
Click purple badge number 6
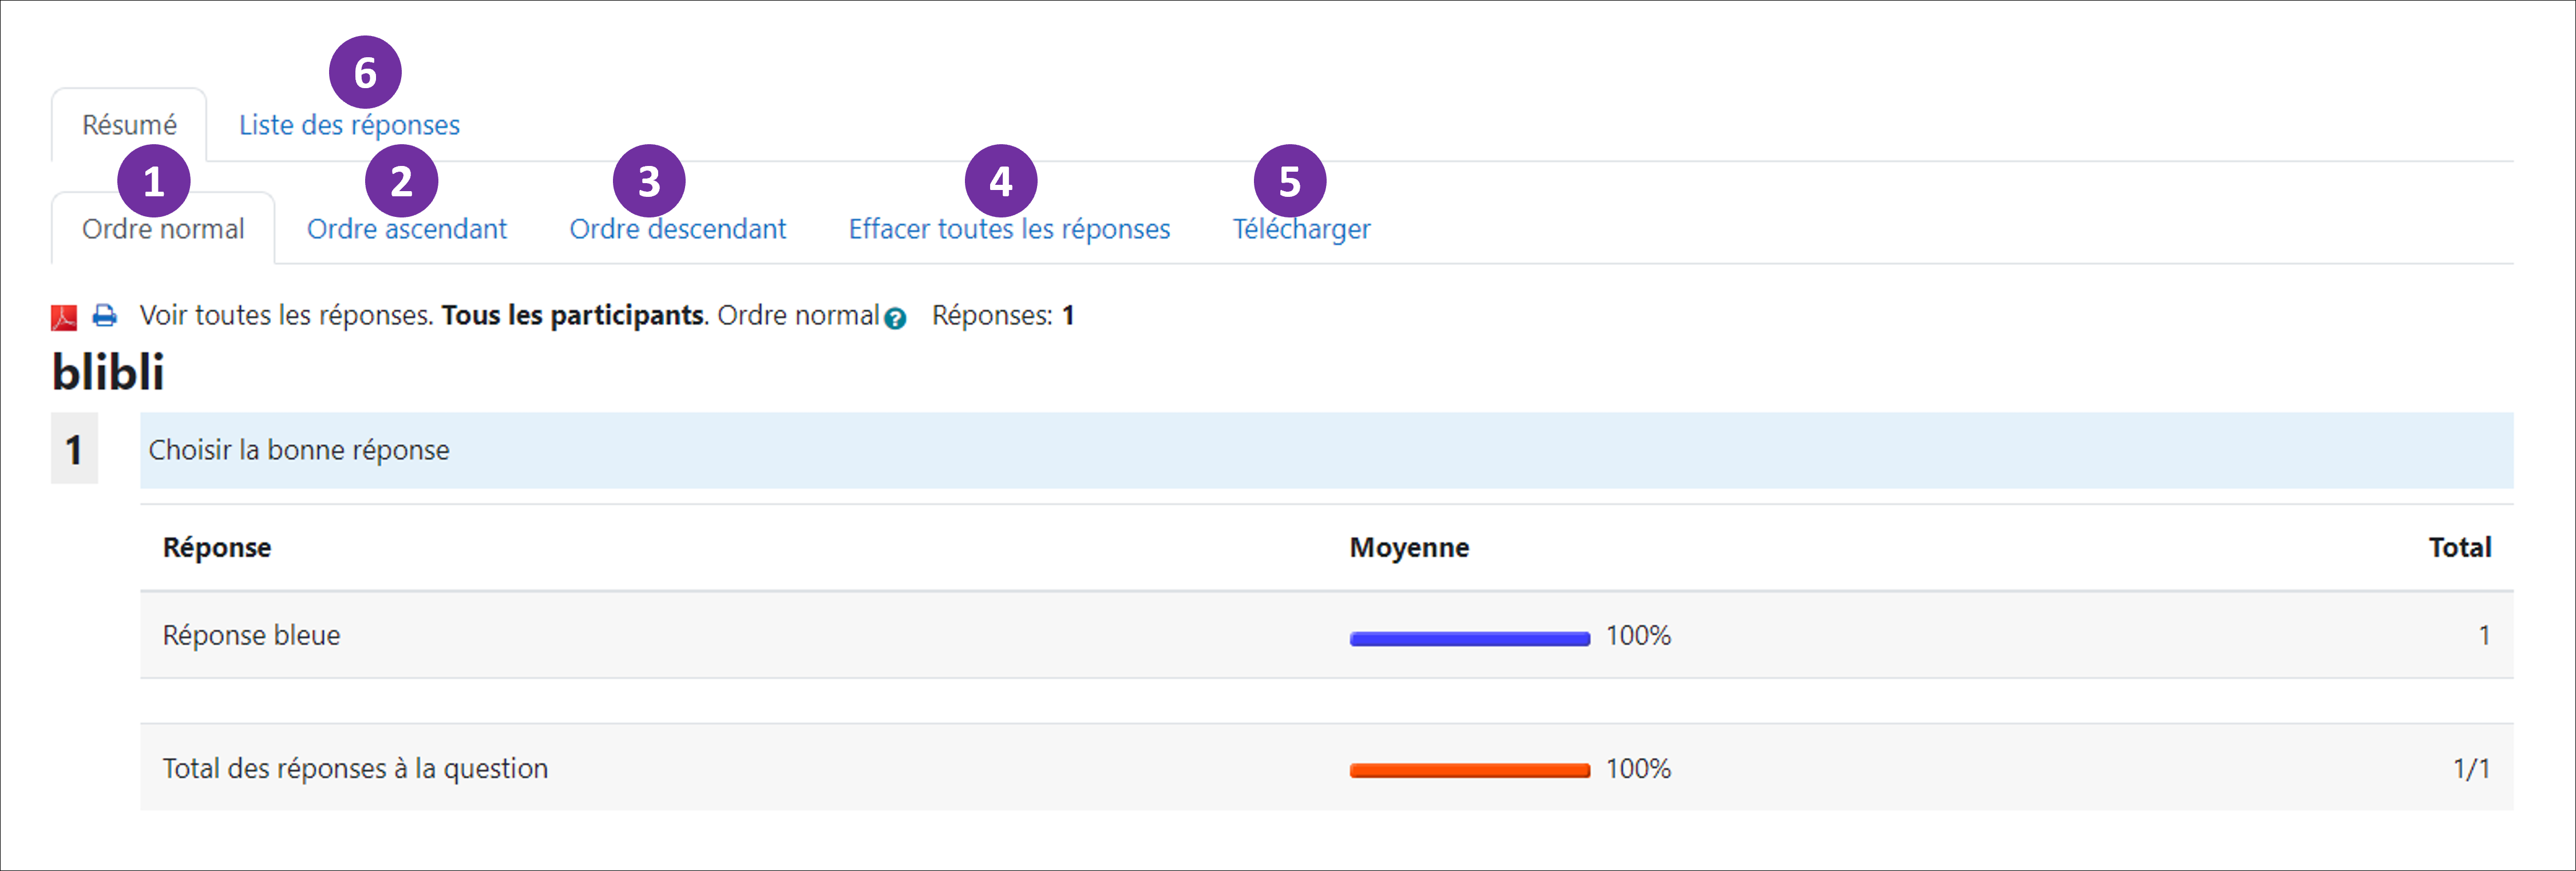pos(365,72)
